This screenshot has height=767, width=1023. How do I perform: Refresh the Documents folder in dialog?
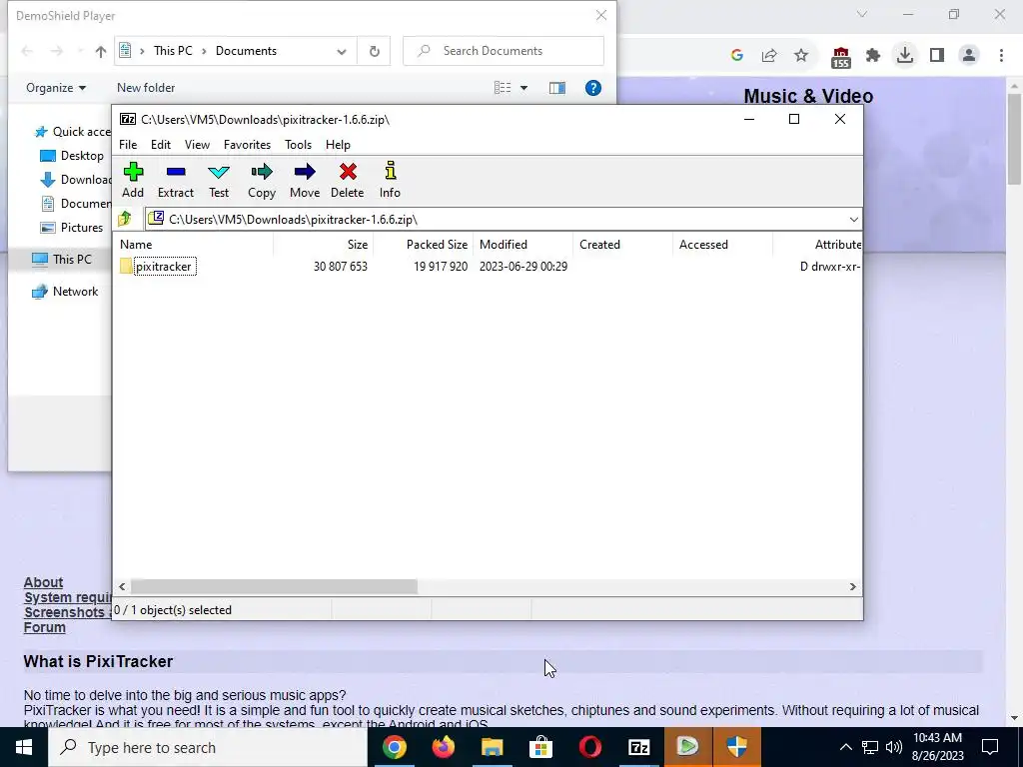374,52
